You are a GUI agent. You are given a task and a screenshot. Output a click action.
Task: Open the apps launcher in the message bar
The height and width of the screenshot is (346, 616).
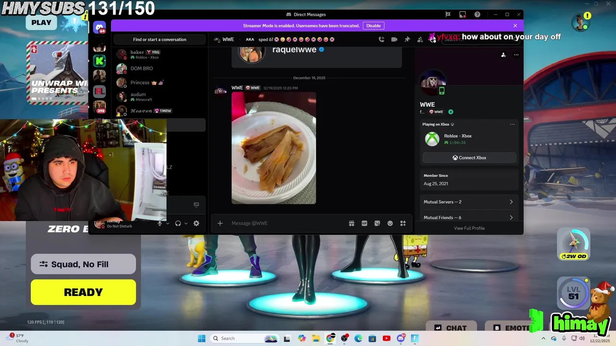403,223
